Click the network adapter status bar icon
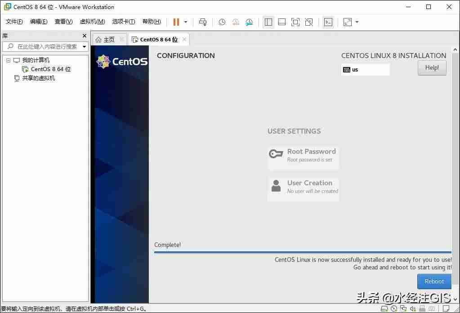Image resolution: width=460 pixels, height=313 pixels. pyautogui.click(x=403, y=309)
